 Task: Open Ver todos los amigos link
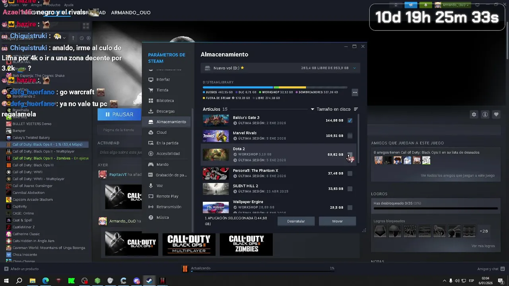[458, 176]
